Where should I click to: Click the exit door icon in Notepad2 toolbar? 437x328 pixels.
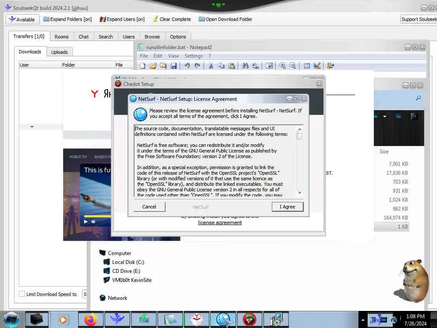pyautogui.click(x=331, y=66)
